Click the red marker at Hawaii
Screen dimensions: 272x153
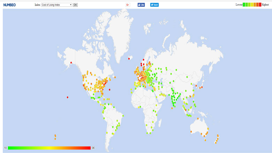tap(68, 97)
